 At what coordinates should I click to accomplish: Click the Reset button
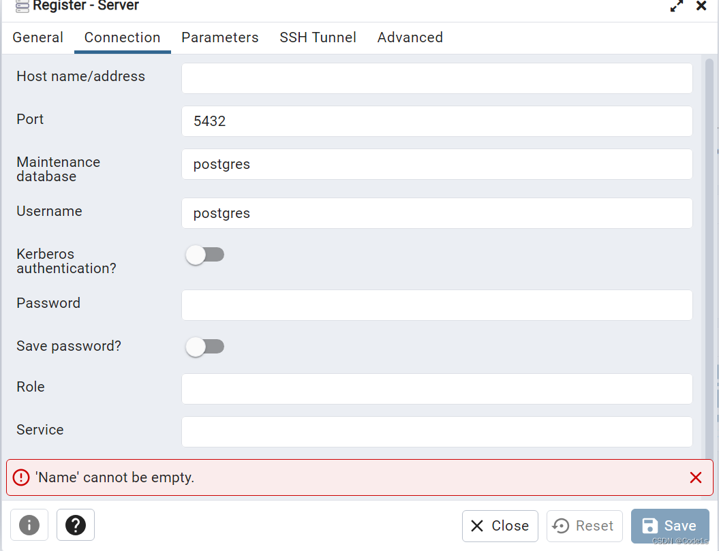(585, 526)
